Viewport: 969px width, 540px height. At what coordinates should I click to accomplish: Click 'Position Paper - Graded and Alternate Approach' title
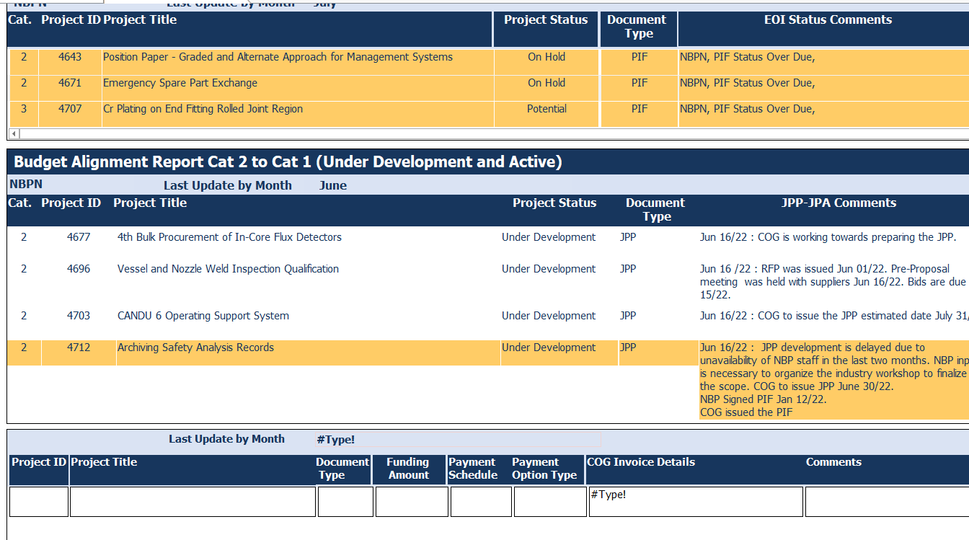tap(278, 57)
